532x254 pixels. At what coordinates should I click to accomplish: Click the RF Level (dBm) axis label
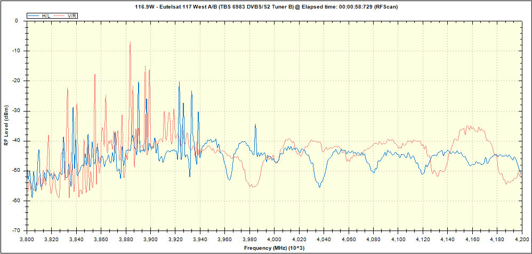coord(7,125)
